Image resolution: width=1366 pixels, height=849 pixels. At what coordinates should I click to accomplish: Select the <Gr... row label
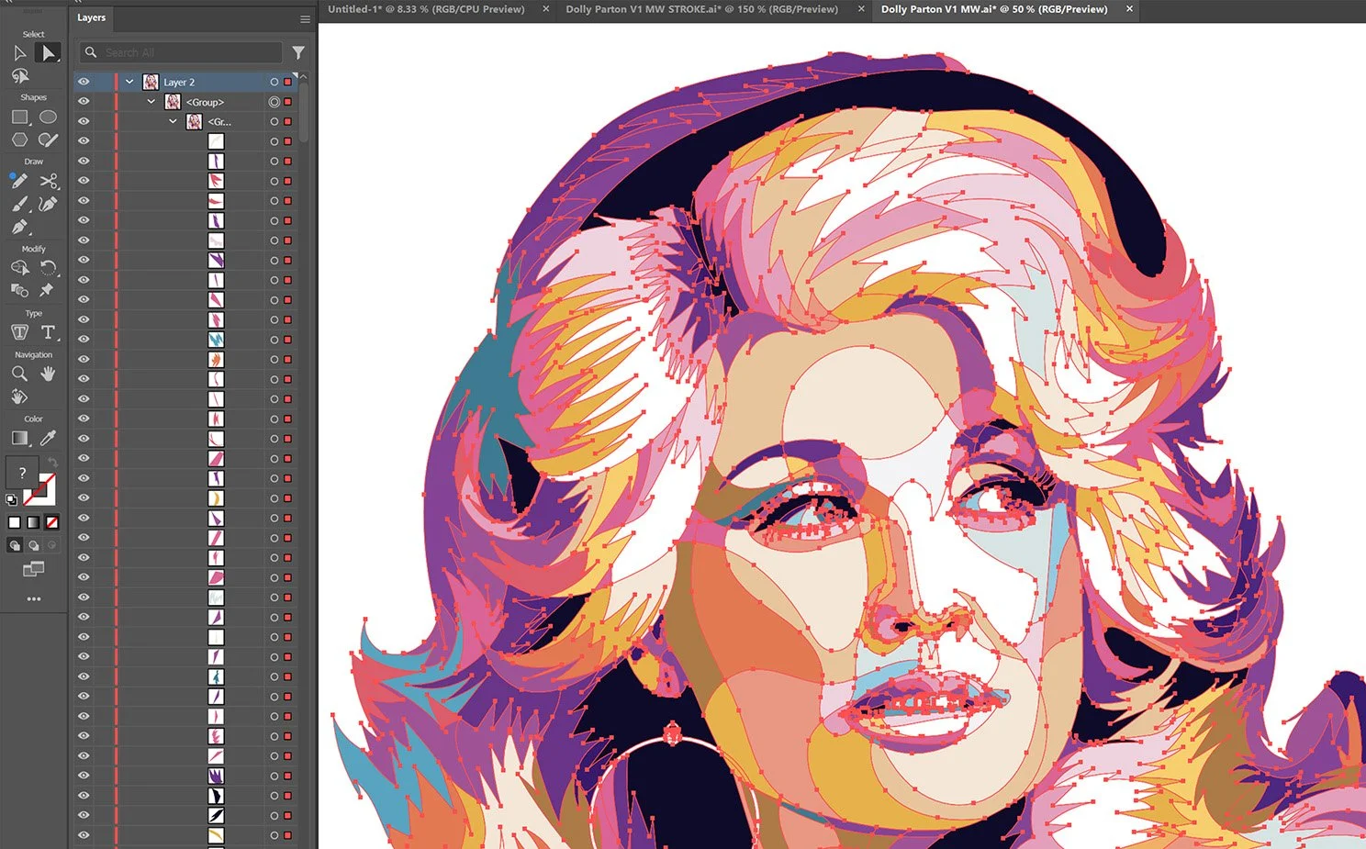click(x=219, y=121)
